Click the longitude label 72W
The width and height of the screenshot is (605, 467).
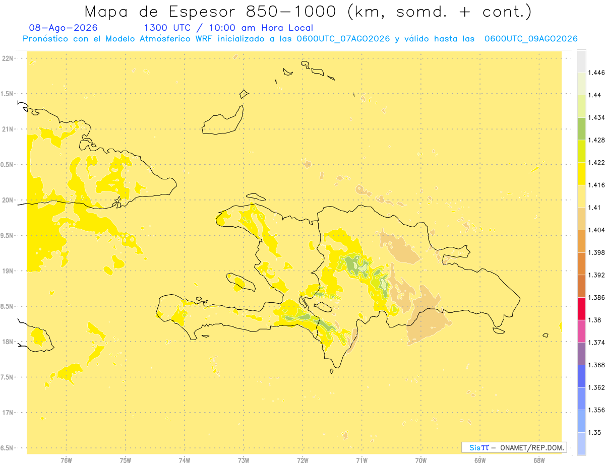click(302, 460)
